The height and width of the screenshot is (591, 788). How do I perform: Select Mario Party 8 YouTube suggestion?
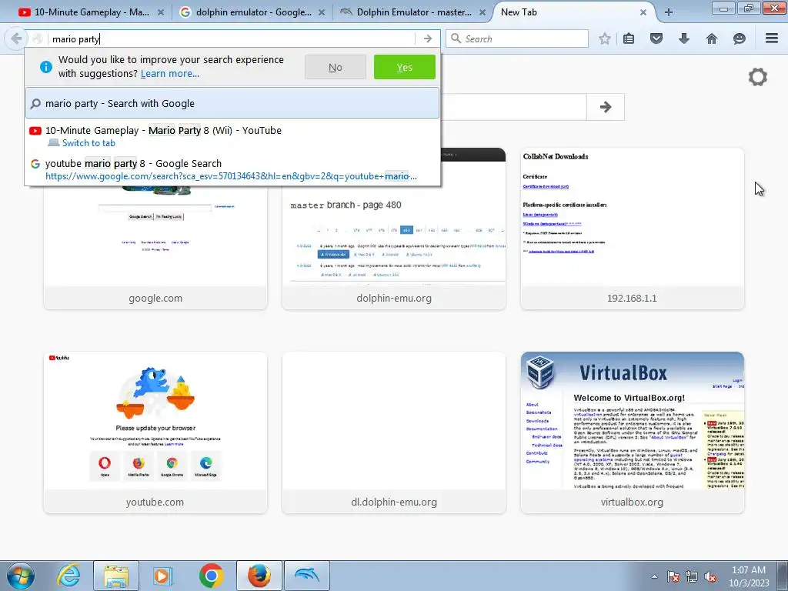pos(232,136)
